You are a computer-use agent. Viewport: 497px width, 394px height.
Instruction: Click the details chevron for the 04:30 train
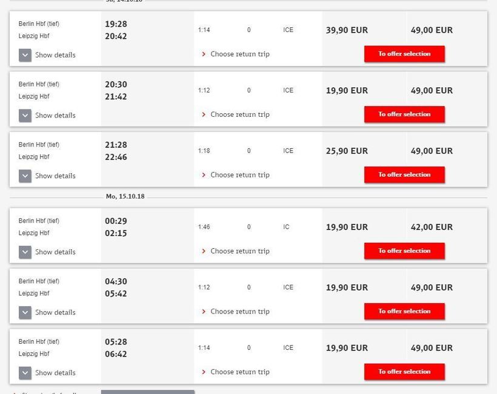click(x=25, y=313)
